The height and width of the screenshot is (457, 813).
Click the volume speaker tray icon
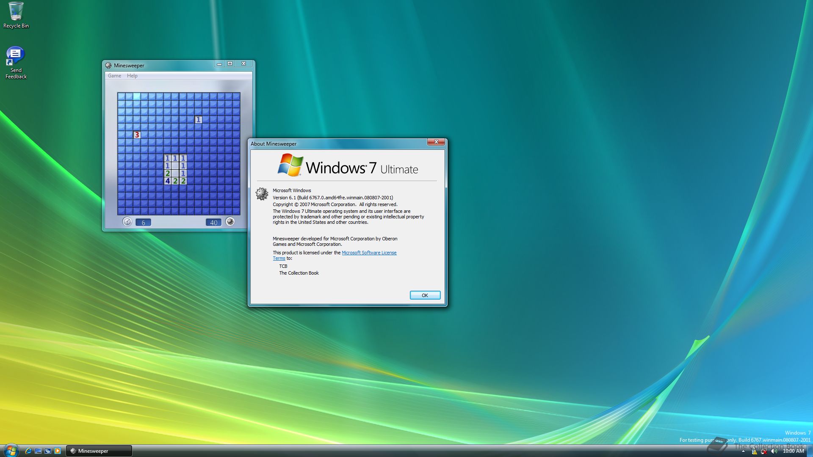click(774, 451)
